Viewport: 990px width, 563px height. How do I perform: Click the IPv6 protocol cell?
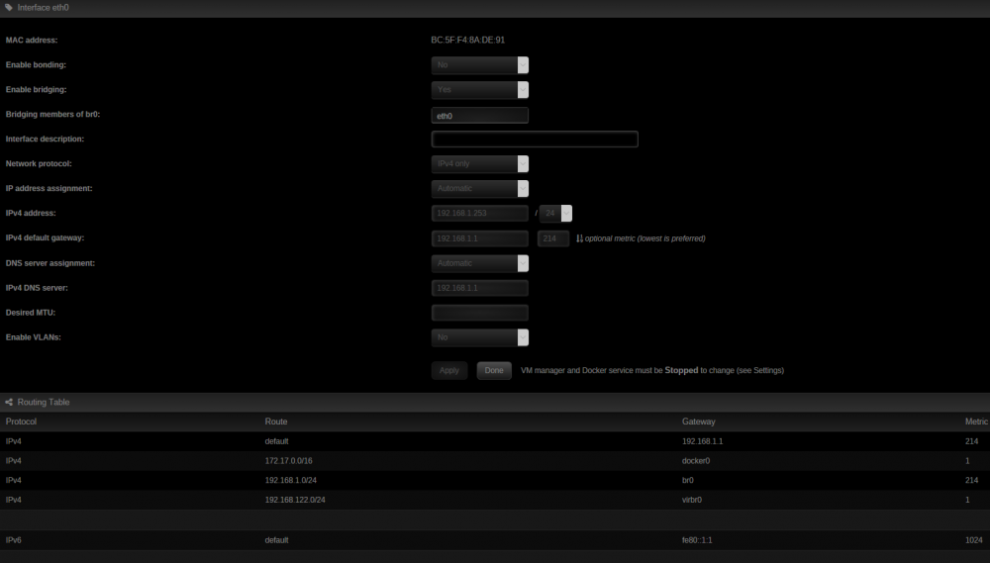[x=13, y=540]
